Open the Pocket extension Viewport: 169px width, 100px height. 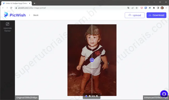tap(142, 8)
